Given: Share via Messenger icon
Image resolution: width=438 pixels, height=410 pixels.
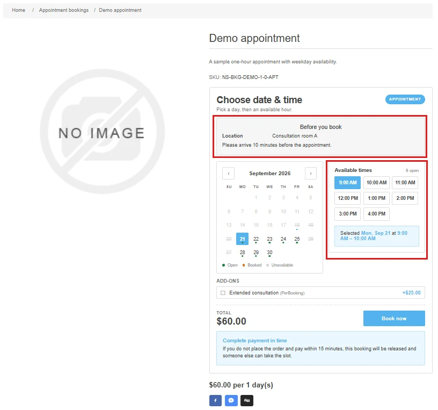Looking at the screenshot, I should (231, 400).
